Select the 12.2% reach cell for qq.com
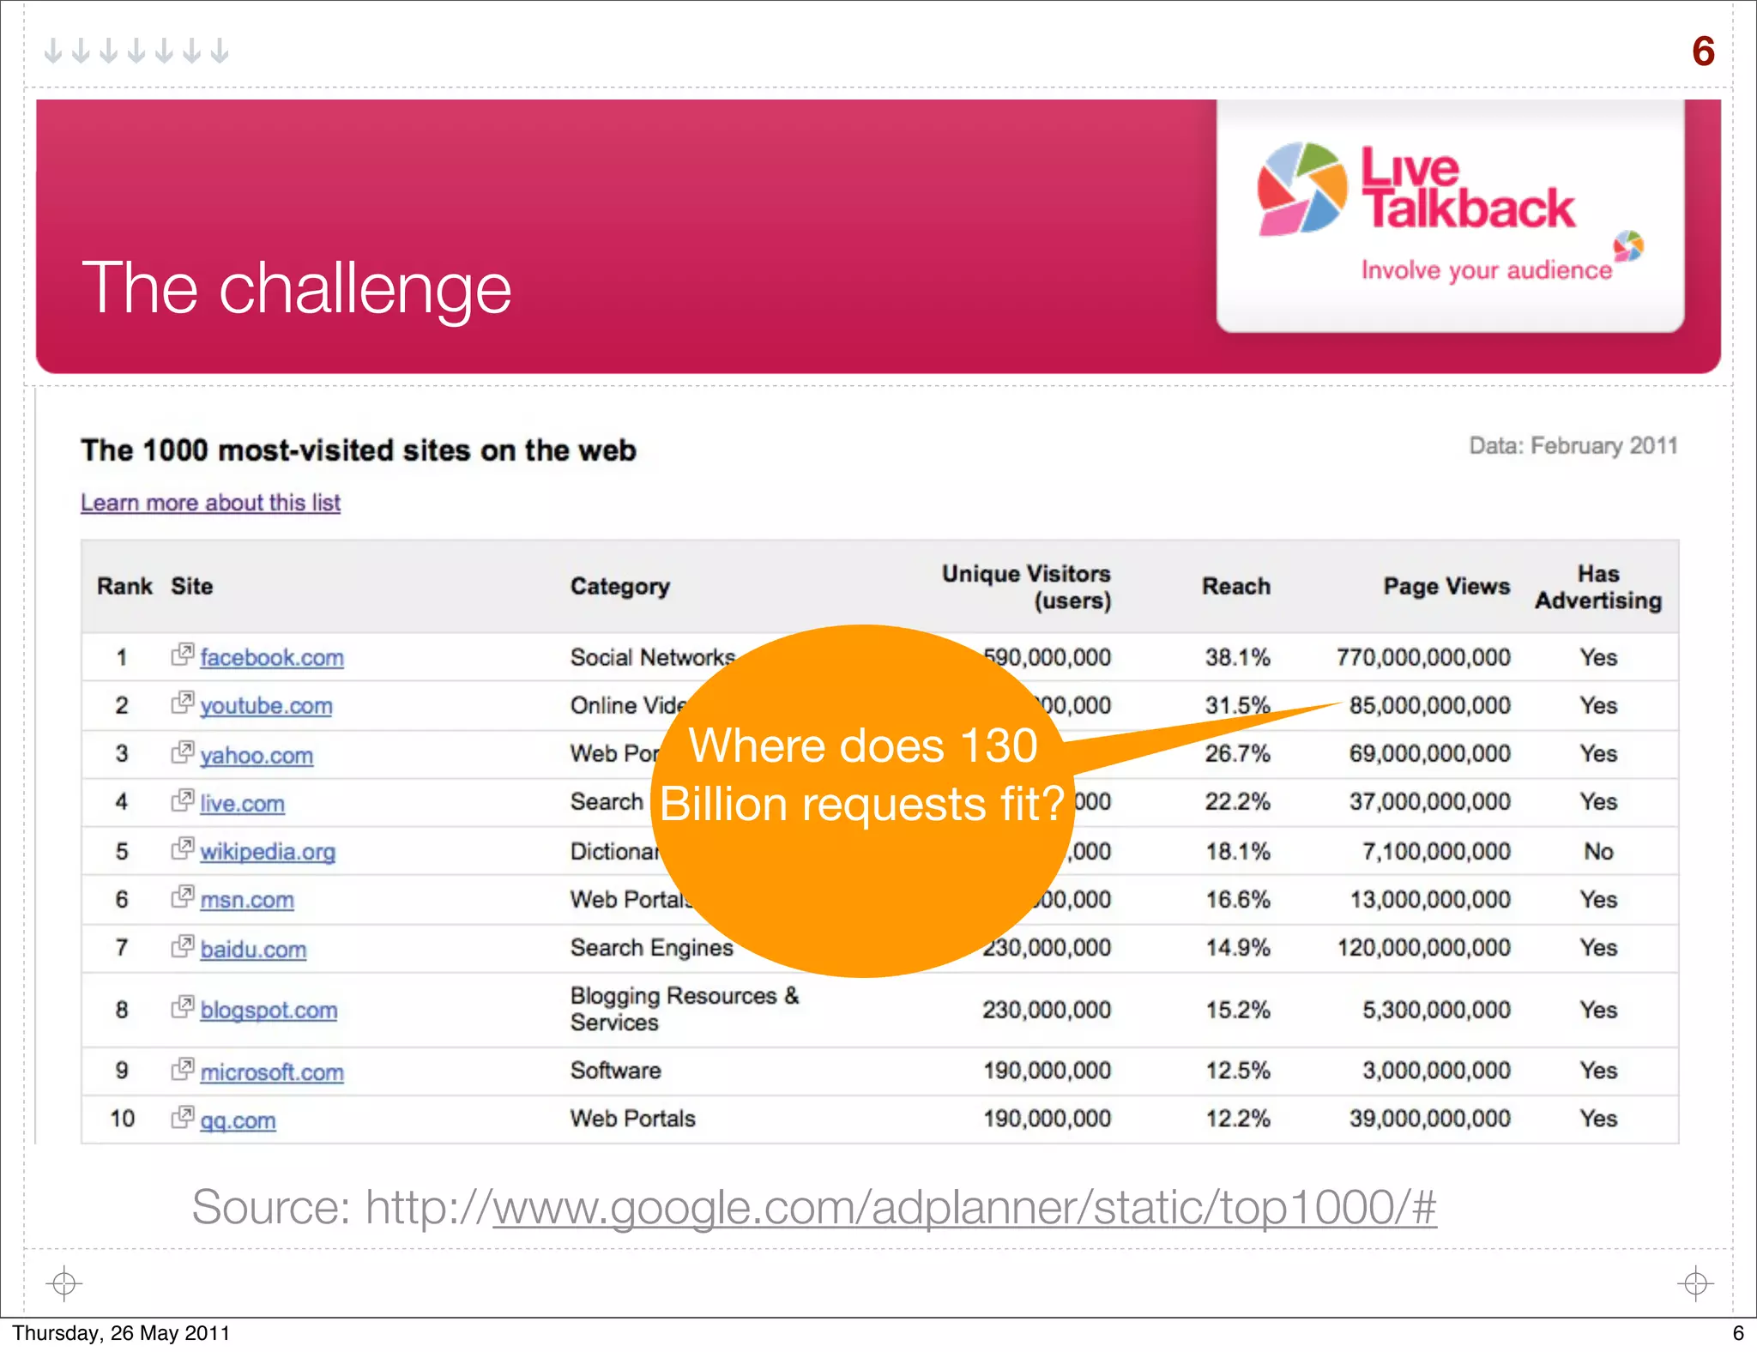 coord(1237,1119)
